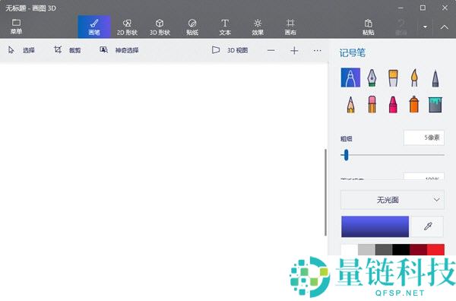Image resolution: width=456 pixels, height=301 pixels.
Task: Zoom out with the minus button
Action: [x=271, y=51]
